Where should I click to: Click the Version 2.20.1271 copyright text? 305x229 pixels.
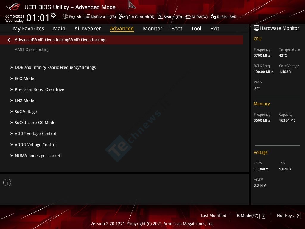click(152, 224)
